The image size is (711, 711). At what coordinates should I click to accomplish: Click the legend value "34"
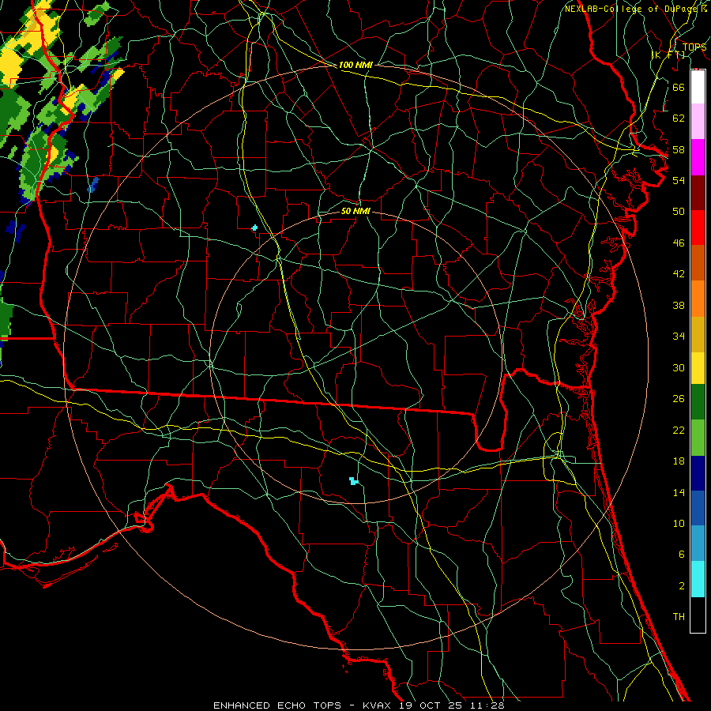[x=679, y=336]
